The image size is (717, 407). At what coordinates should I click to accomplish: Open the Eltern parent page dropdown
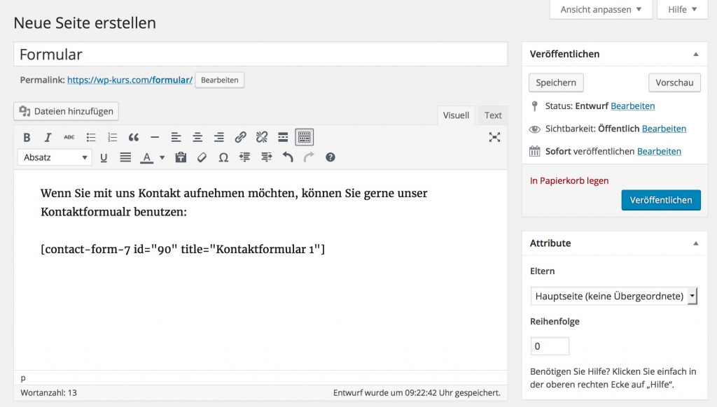(613, 295)
